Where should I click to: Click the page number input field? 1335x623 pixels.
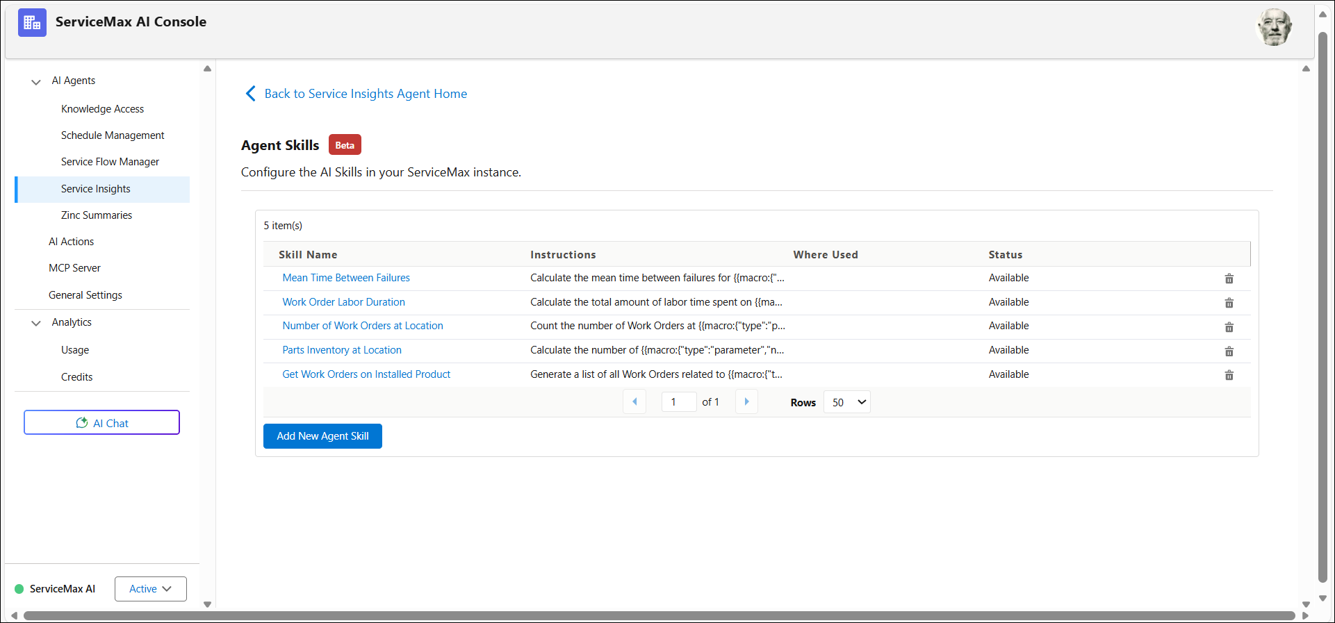(679, 402)
